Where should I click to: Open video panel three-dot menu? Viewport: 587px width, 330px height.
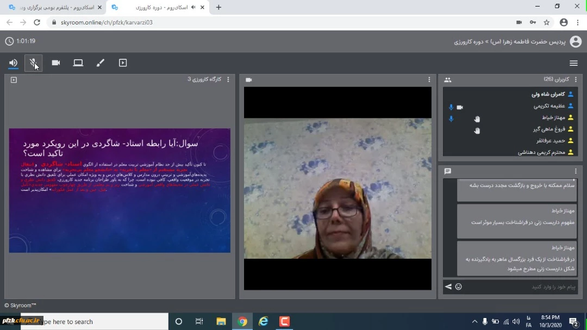[429, 80]
